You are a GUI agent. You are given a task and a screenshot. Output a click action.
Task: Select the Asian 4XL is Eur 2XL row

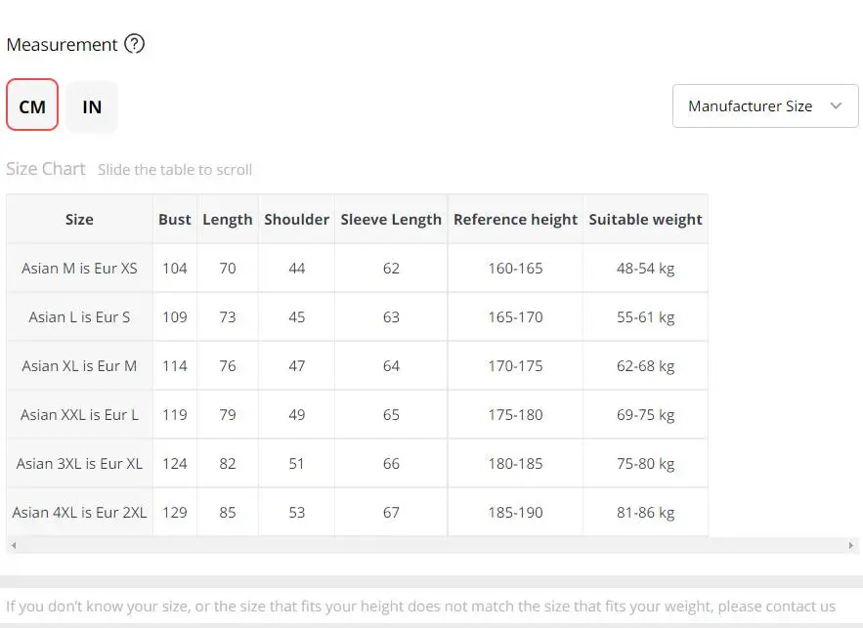(79, 512)
